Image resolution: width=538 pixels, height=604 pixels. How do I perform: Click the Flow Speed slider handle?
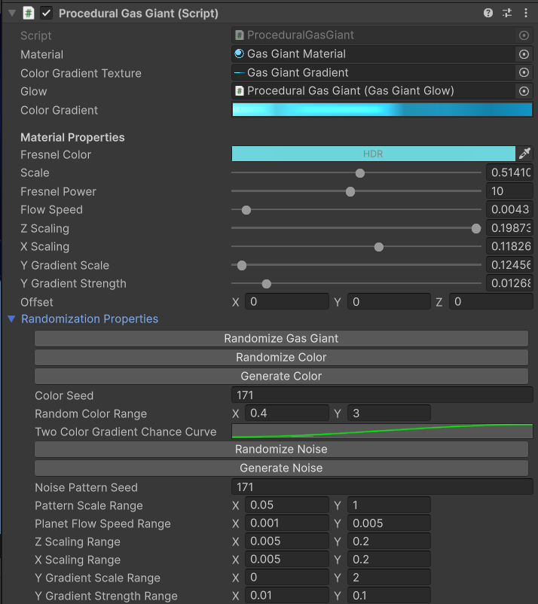point(246,209)
